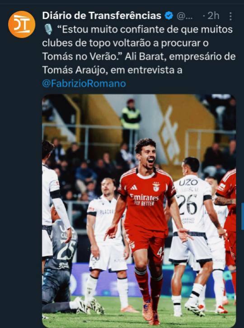Open the attached photo of the celebrating player
This screenshot has height=328, width=244.
coord(139,211)
